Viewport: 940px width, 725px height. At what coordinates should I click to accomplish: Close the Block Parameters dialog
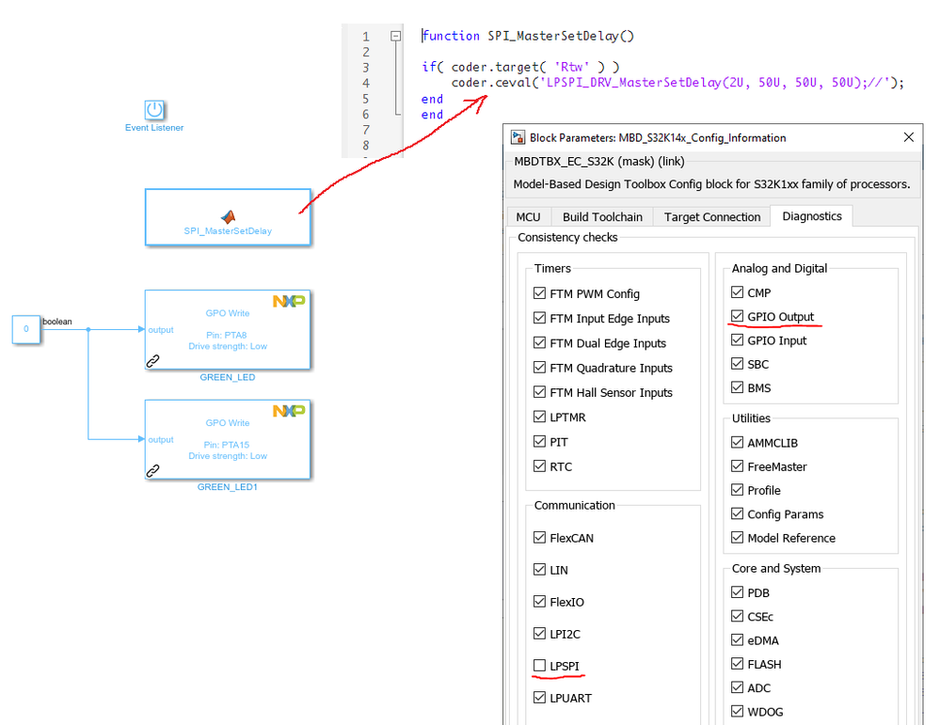[x=908, y=137]
